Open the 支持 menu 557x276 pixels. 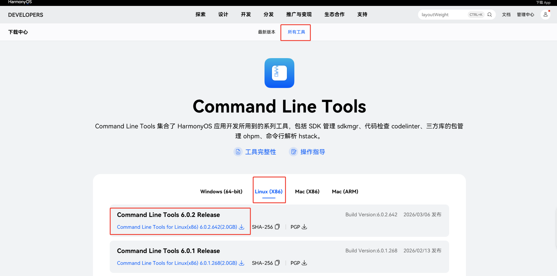click(362, 14)
